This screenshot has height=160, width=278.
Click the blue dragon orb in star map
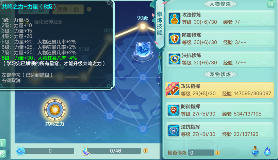click(x=143, y=49)
